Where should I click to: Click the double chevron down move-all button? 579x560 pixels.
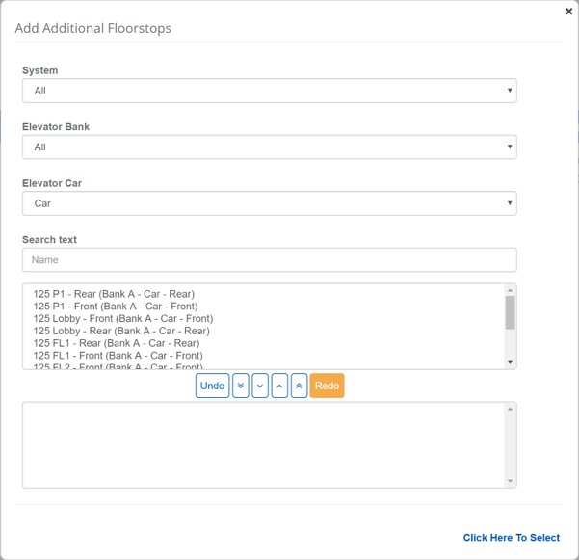[240, 386]
